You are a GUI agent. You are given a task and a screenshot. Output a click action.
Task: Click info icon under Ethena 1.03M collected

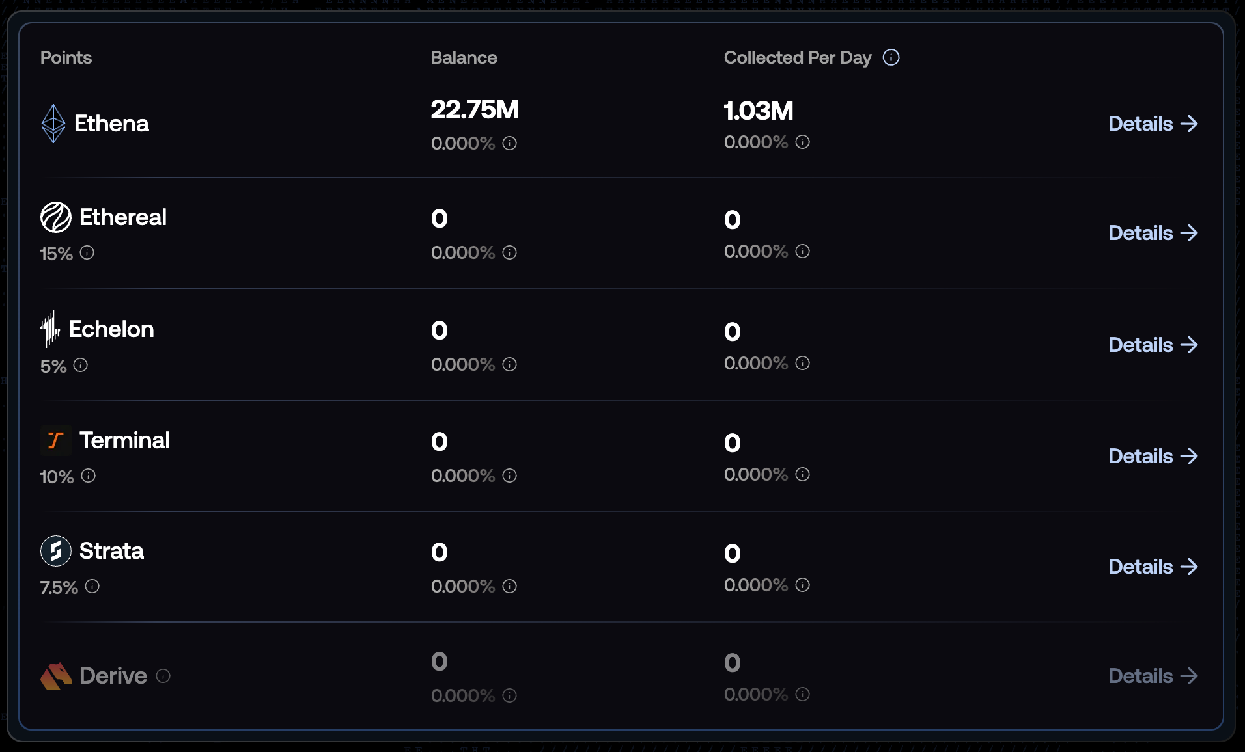(x=803, y=142)
